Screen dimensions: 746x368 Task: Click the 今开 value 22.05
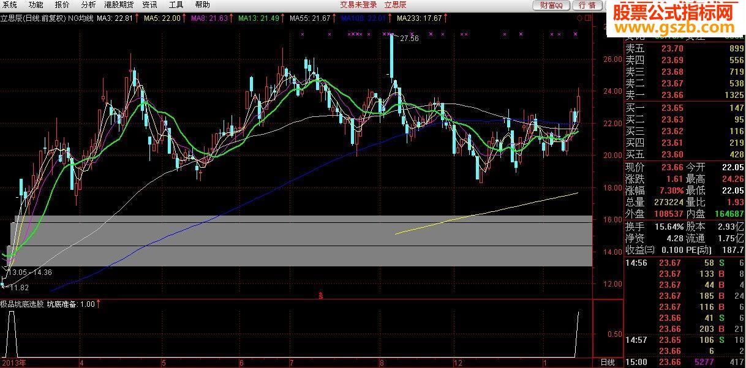coord(732,167)
